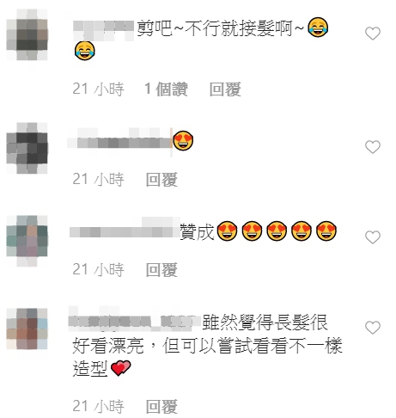Open blurred username before 剪吧
396x418 pixels.
point(104,30)
